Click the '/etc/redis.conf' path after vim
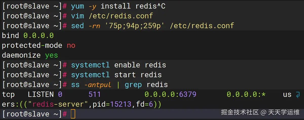This screenshot has width=304, height=120. click(120, 16)
